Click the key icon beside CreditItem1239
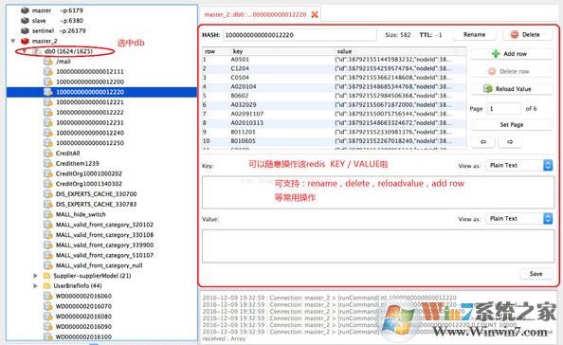 pos(48,163)
